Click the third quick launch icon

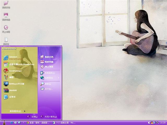point(19,123)
